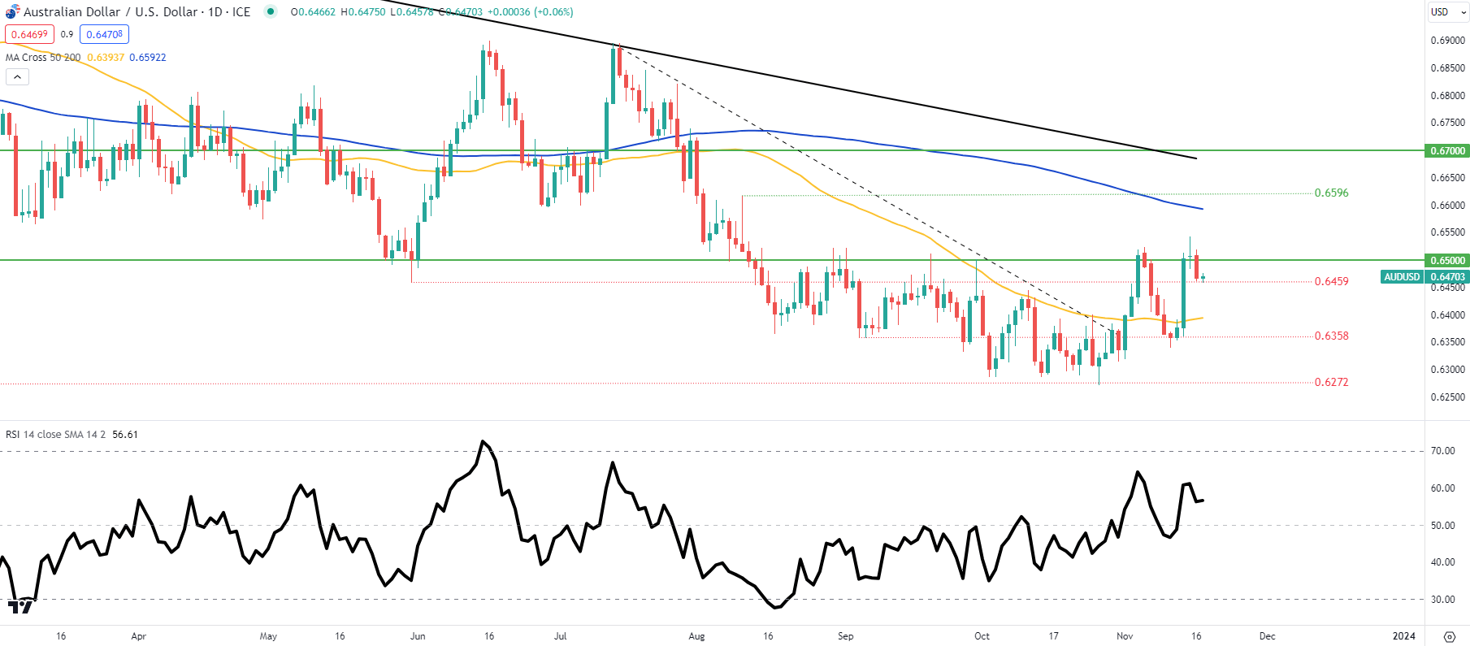Click the 17 date label in October
The image size is (1470, 646).
1053,636
